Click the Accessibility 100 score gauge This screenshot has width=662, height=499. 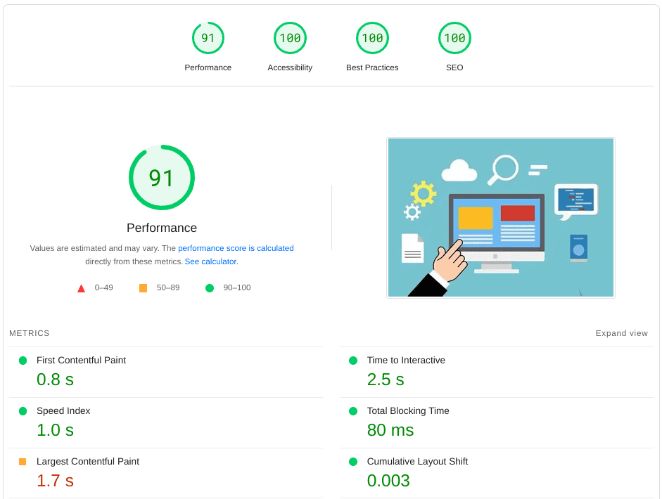(x=290, y=38)
